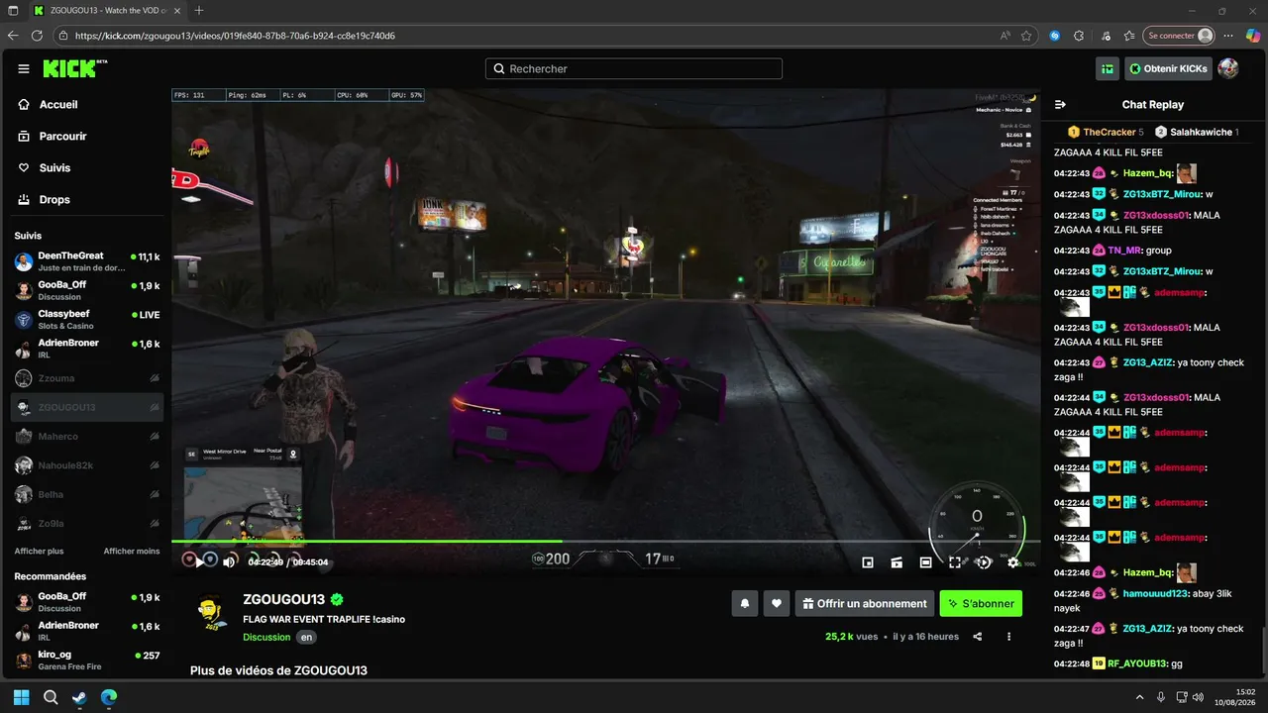Select offline channel Maherco
Screen dimensions: 1268x713
pos(87,437)
